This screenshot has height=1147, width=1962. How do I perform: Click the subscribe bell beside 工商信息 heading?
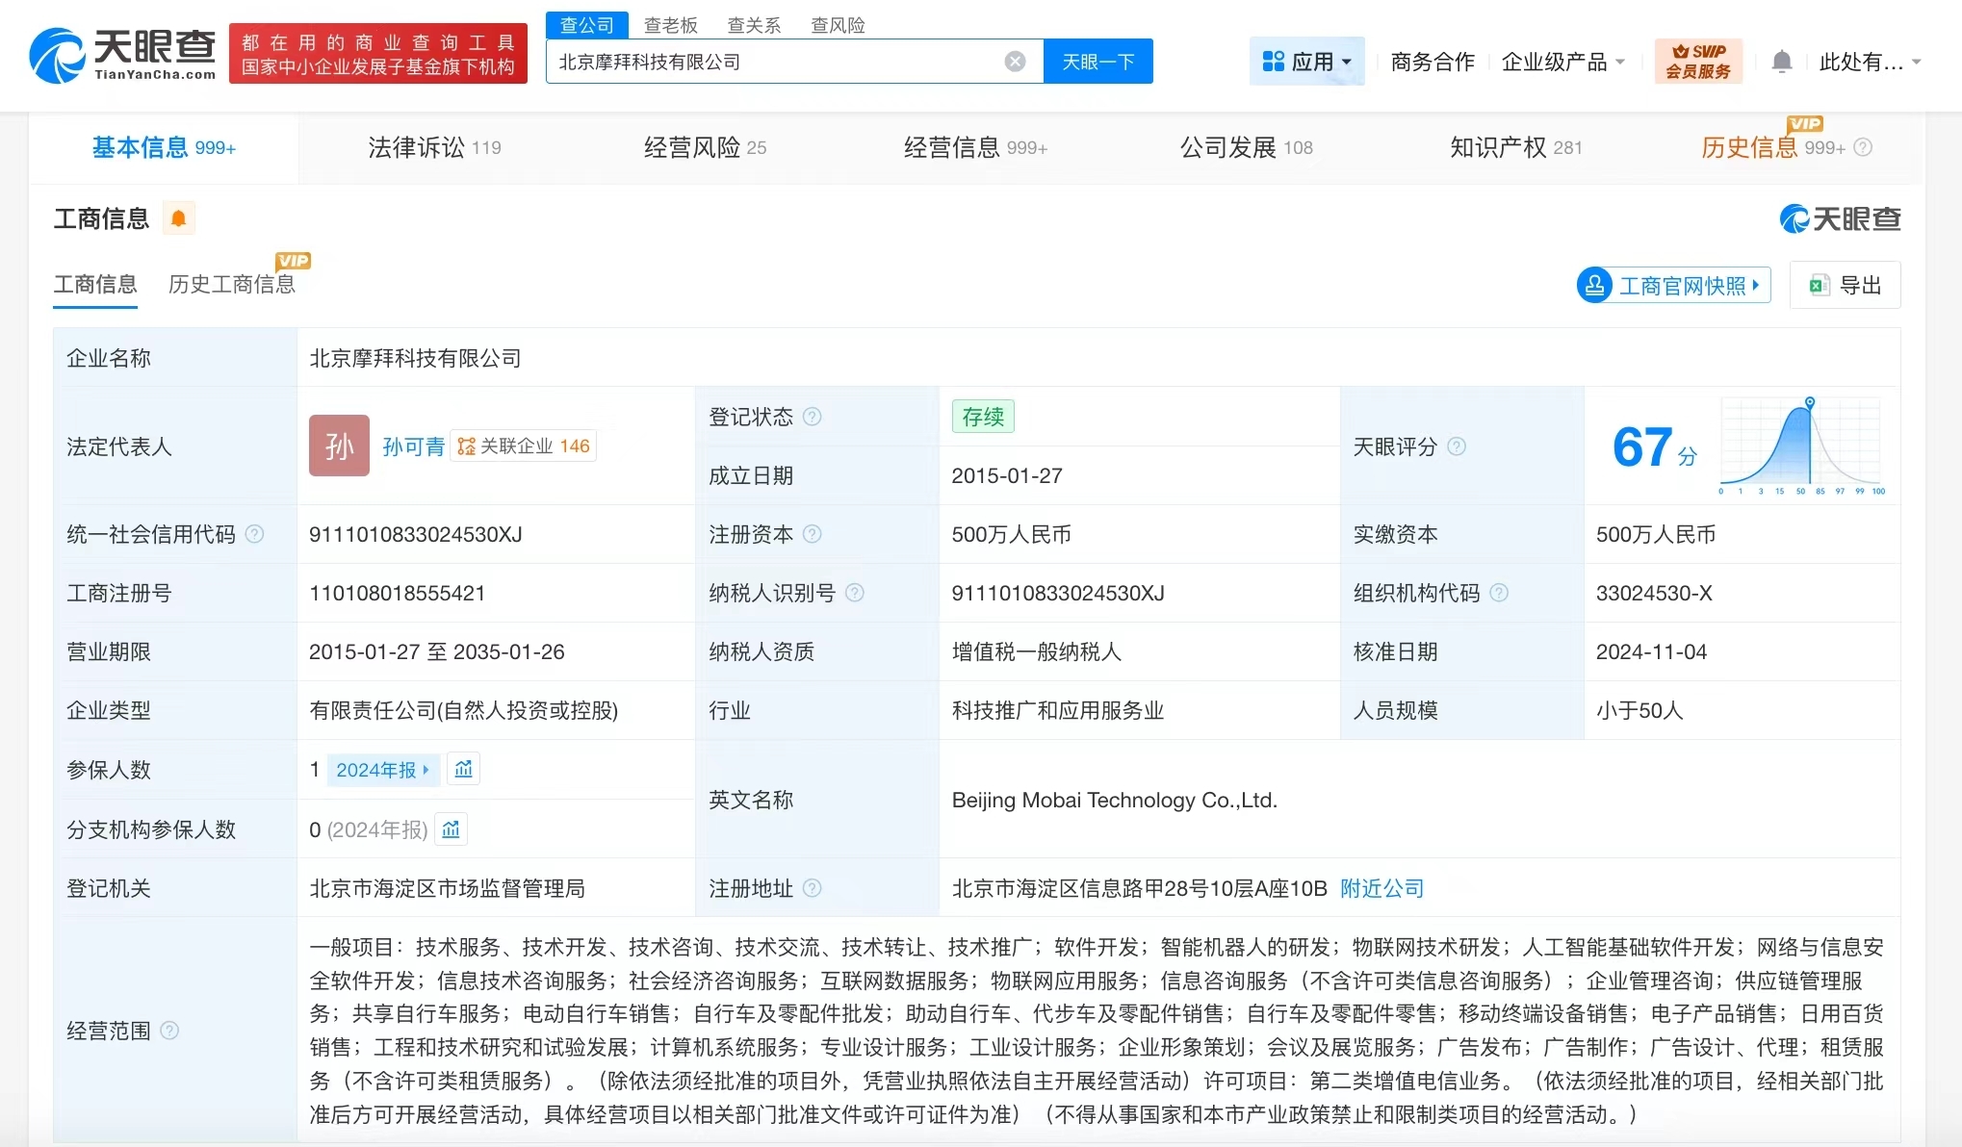pyautogui.click(x=178, y=218)
